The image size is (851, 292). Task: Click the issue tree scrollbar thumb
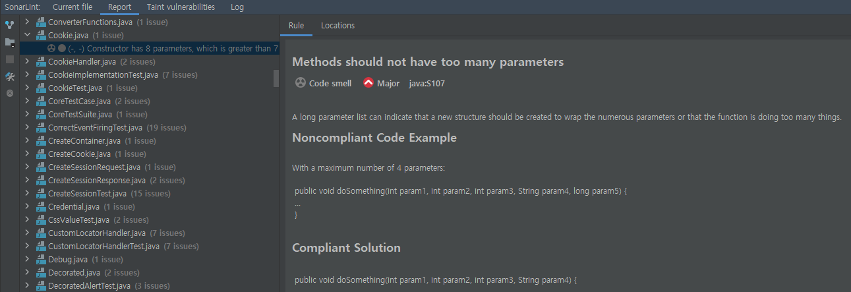276,78
